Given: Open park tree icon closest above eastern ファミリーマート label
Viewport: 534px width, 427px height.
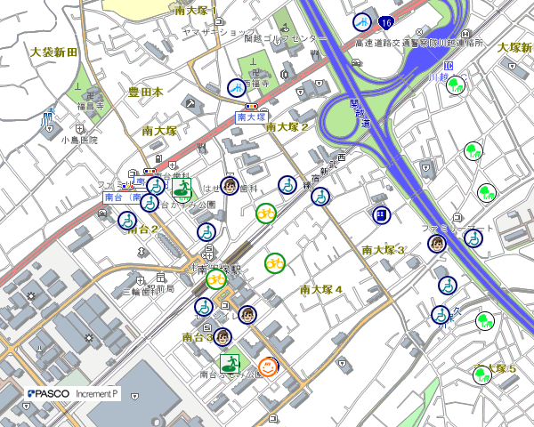Looking at the screenshot, I should coord(487,193).
